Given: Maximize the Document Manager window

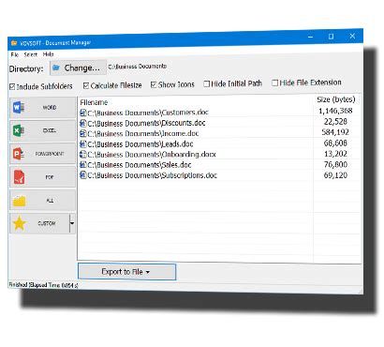Looking at the screenshot, I should coord(331,37).
